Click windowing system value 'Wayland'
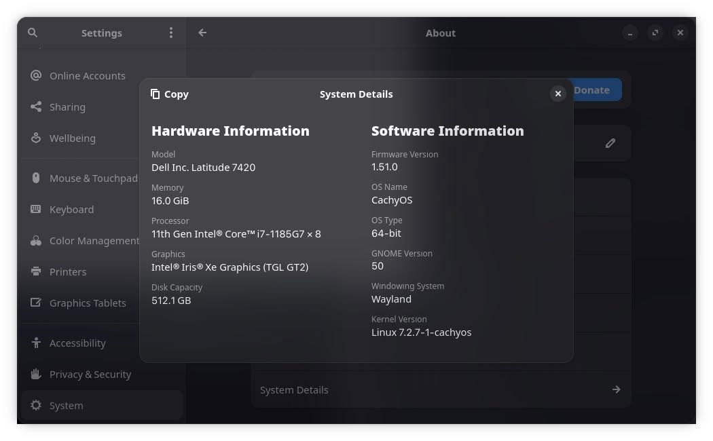 pyautogui.click(x=391, y=299)
